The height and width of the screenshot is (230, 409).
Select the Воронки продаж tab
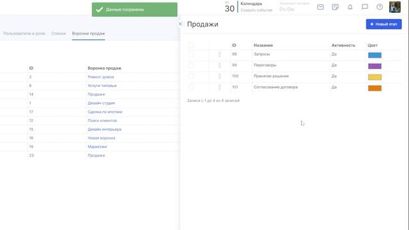coord(88,33)
